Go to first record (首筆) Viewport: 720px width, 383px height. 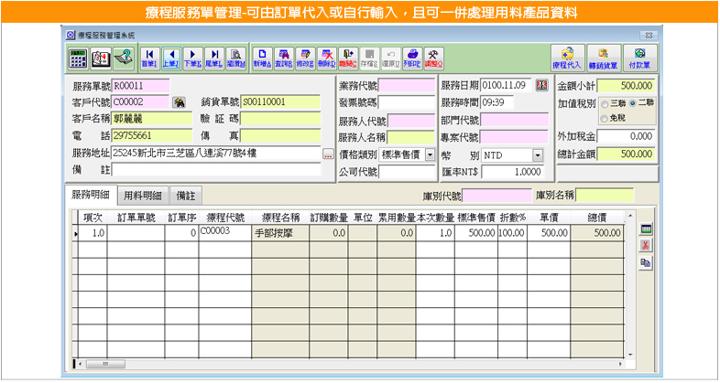(149, 57)
